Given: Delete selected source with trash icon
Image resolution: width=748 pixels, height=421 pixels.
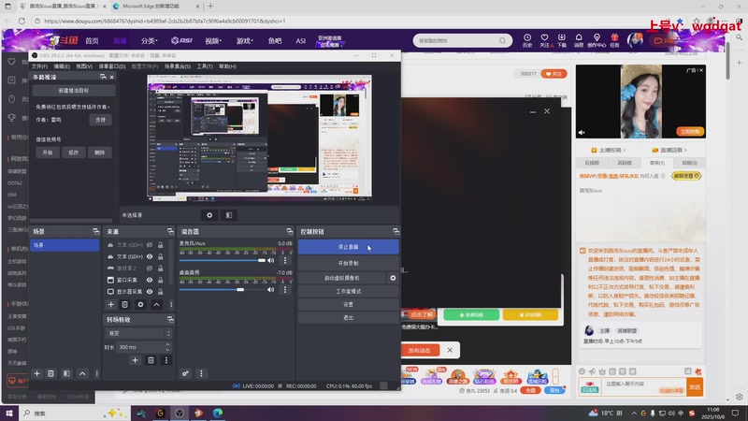Looking at the screenshot, I should [124, 305].
